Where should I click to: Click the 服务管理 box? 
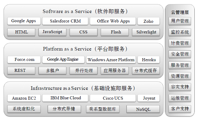[x=180, y=65]
